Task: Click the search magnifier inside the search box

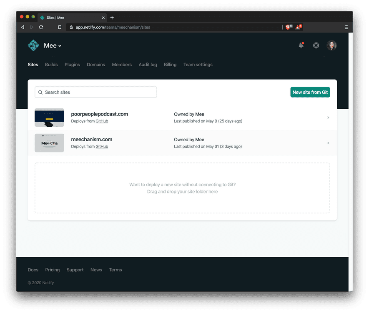Action: tap(40, 92)
